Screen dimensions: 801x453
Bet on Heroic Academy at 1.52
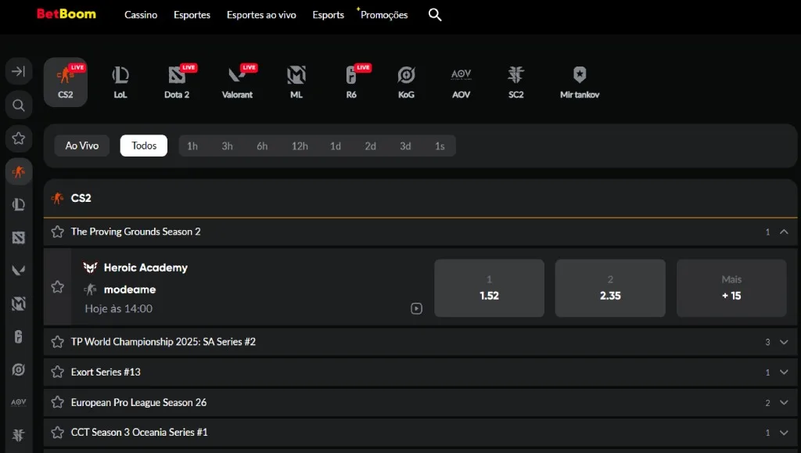click(490, 288)
